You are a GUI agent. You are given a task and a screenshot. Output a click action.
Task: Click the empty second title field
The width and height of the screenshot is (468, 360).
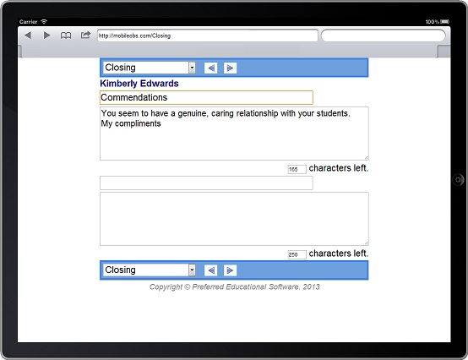(x=206, y=183)
